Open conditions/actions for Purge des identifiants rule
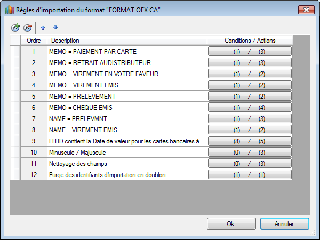Viewport: 320px width, 240px height. coord(250,175)
